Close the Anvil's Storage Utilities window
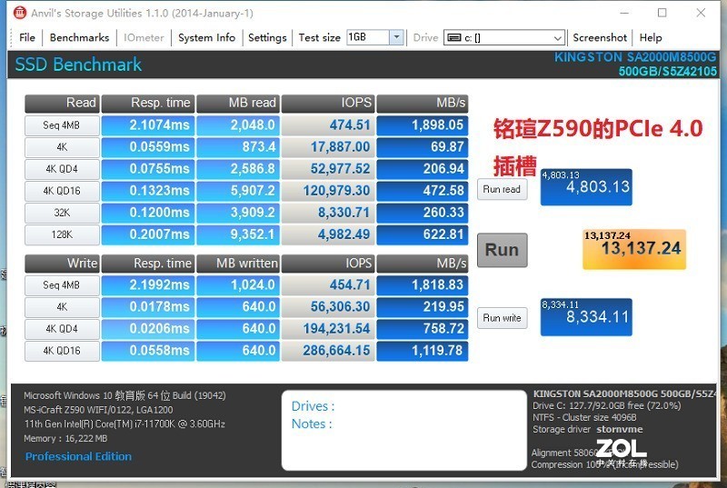The width and height of the screenshot is (727, 488). [701, 13]
